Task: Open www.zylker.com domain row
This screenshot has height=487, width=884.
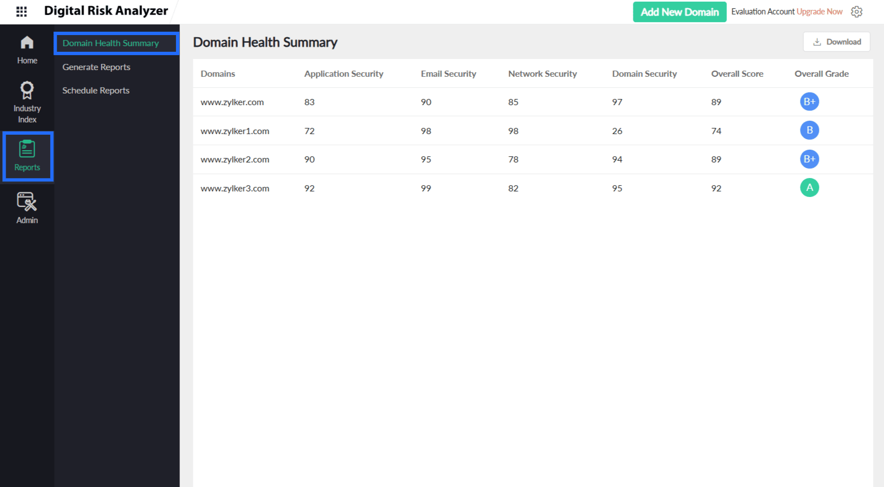Action: click(232, 102)
